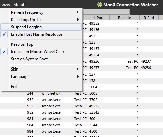Sort by the R-Port column header
Image resolution: width=163 pixels, height=137 pixels.
(149, 18)
